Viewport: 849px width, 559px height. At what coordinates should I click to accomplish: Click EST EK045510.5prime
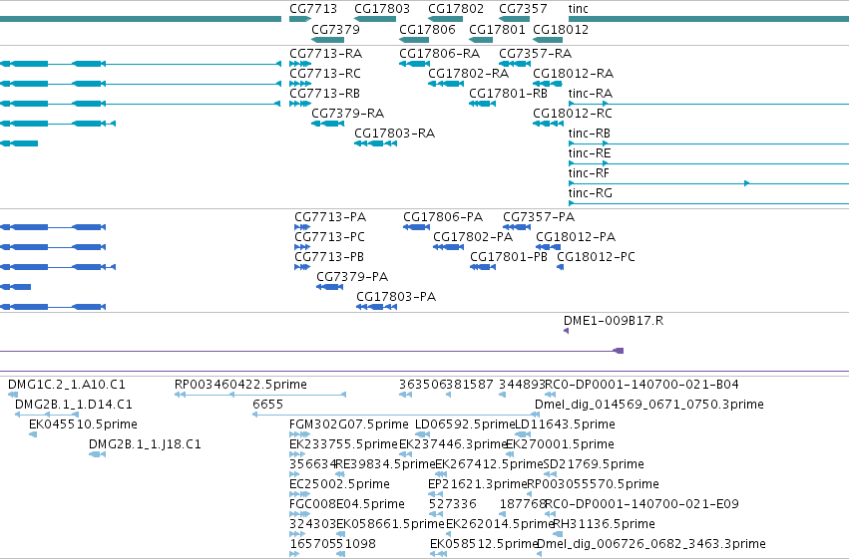point(83,424)
